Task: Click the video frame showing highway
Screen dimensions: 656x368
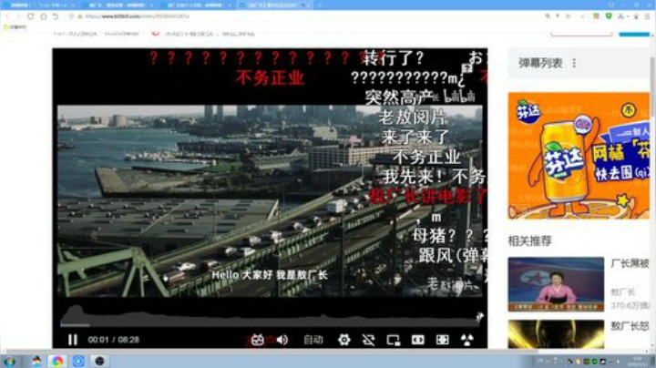Action: (270, 200)
